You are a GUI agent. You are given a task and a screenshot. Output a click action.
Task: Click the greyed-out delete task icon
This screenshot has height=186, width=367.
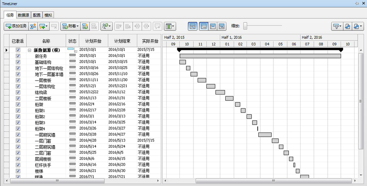[54, 26]
